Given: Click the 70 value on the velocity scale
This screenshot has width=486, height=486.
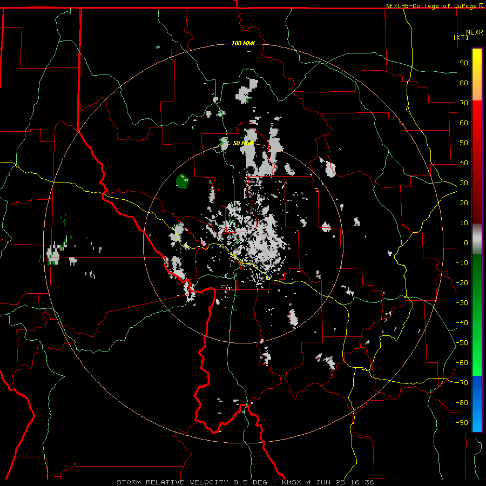Looking at the screenshot, I should point(464,103).
